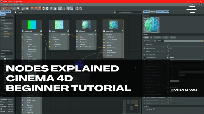Click the Paste button in Inputs
Screen dimensions: 204x114
pyautogui.click(x=173, y=37)
